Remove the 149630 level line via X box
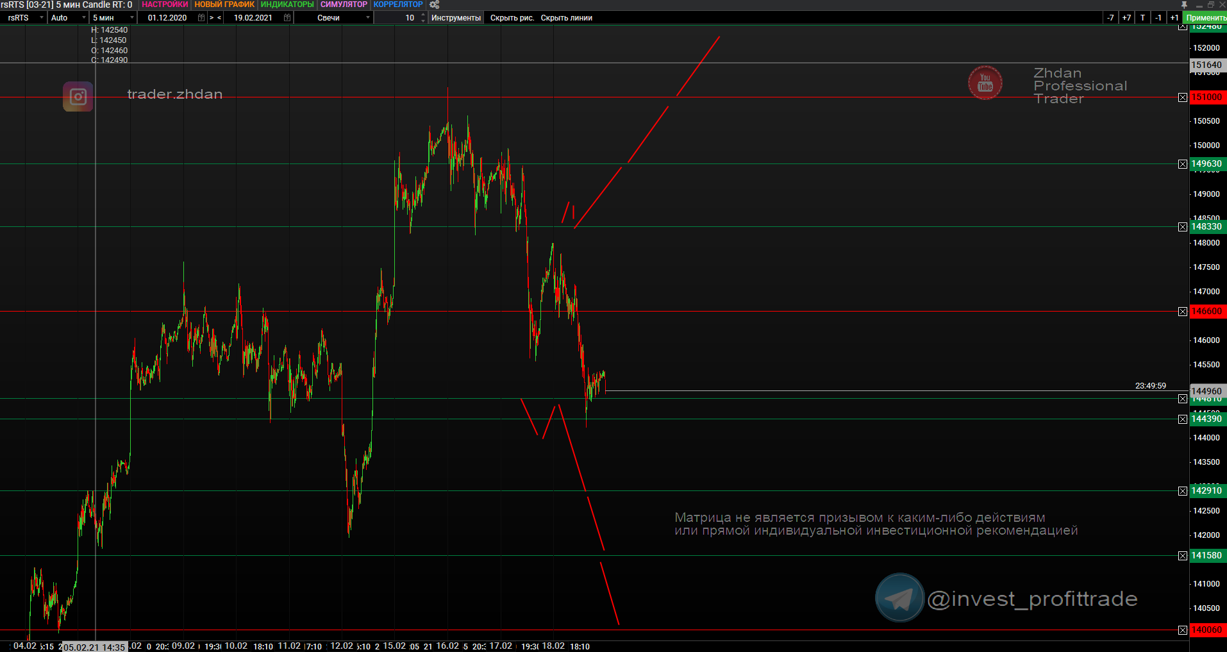 (1183, 164)
